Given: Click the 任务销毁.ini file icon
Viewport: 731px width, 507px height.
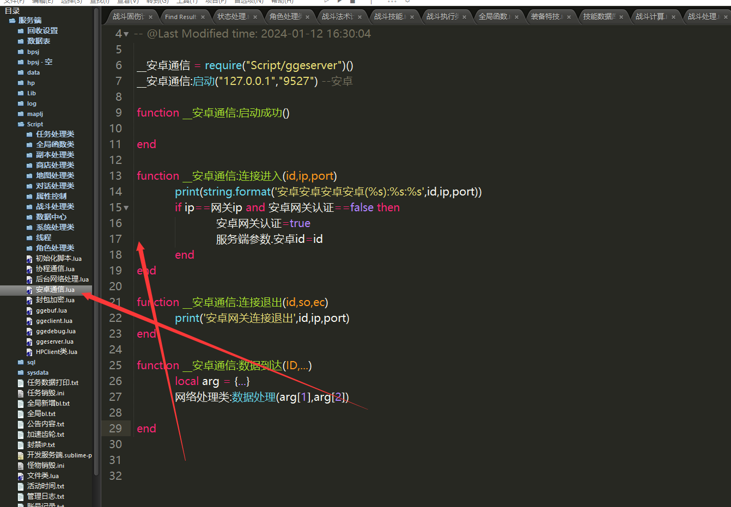Looking at the screenshot, I should (x=21, y=393).
